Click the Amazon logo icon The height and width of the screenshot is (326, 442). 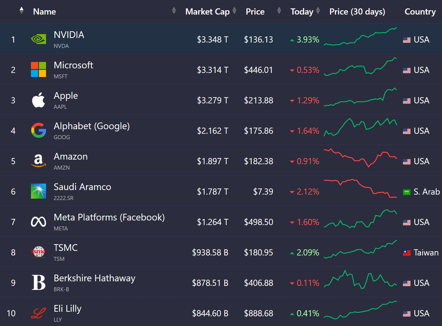(39, 161)
